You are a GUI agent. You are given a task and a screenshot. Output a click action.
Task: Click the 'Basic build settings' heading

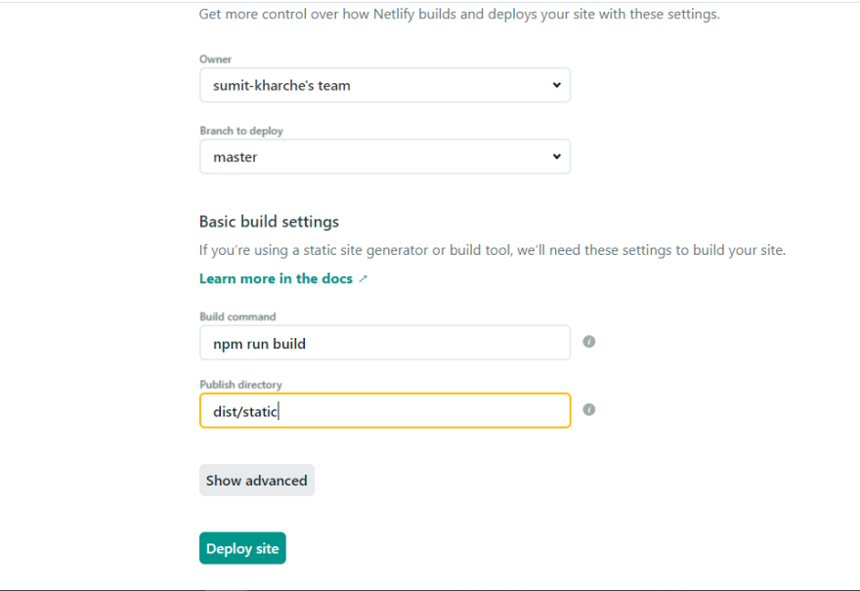pyautogui.click(x=269, y=222)
